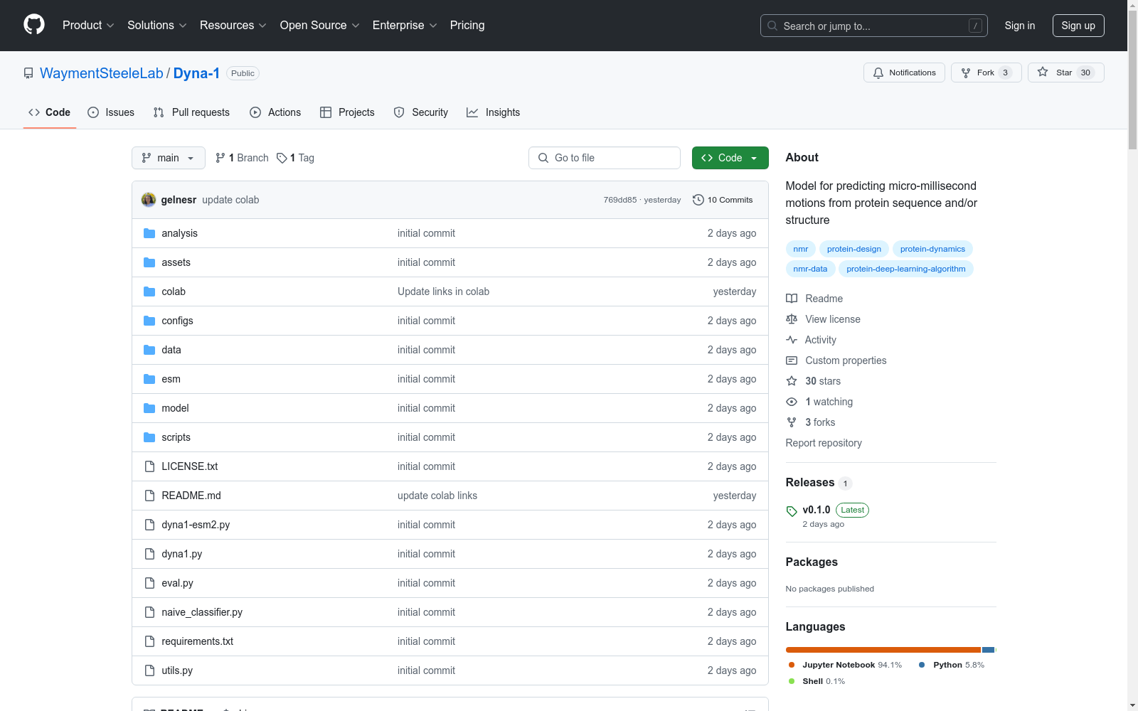Click the blue Python language bar segment
Image resolution: width=1138 pixels, height=711 pixels.
click(x=988, y=650)
